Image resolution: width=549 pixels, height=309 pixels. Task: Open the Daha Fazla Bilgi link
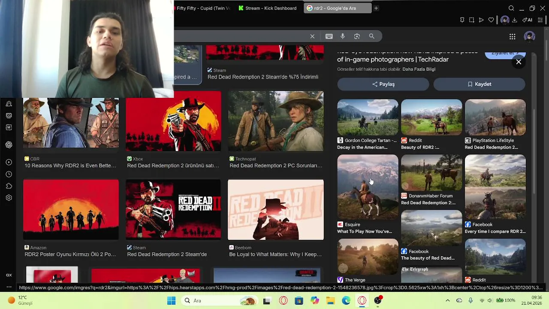click(x=419, y=69)
